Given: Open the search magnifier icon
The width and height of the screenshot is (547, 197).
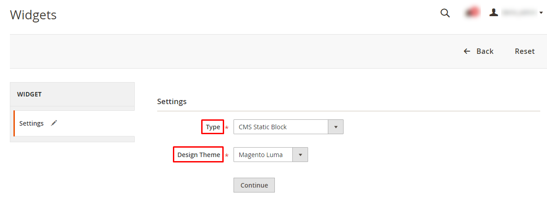Looking at the screenshot, I should click(445, 13).
